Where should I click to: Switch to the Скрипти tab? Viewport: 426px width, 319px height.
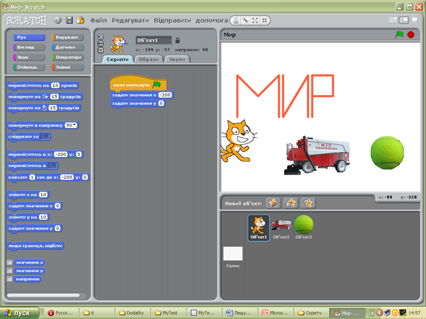click(x=118, y=59)
